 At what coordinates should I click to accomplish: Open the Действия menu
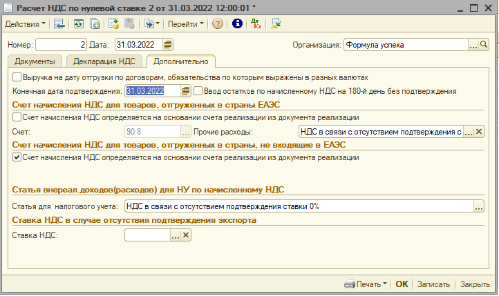[25, 23]
